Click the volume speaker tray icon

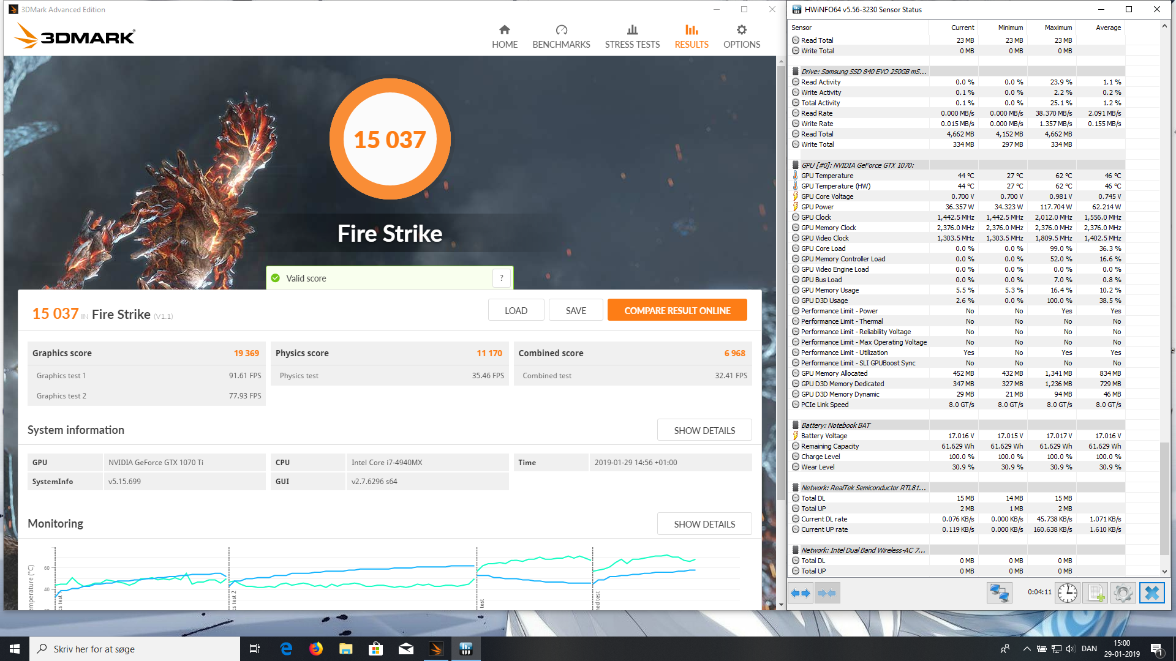tap(1071, 649)
